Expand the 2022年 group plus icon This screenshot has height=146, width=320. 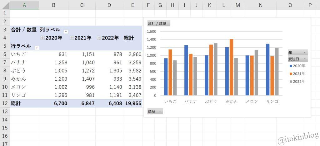point(99,38)
